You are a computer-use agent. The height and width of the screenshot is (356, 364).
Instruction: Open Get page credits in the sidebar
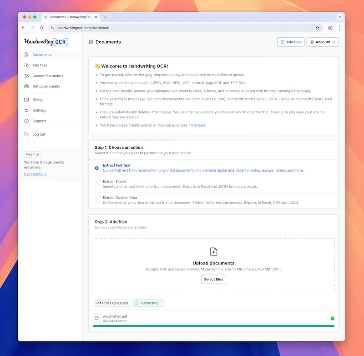point(46,86)
